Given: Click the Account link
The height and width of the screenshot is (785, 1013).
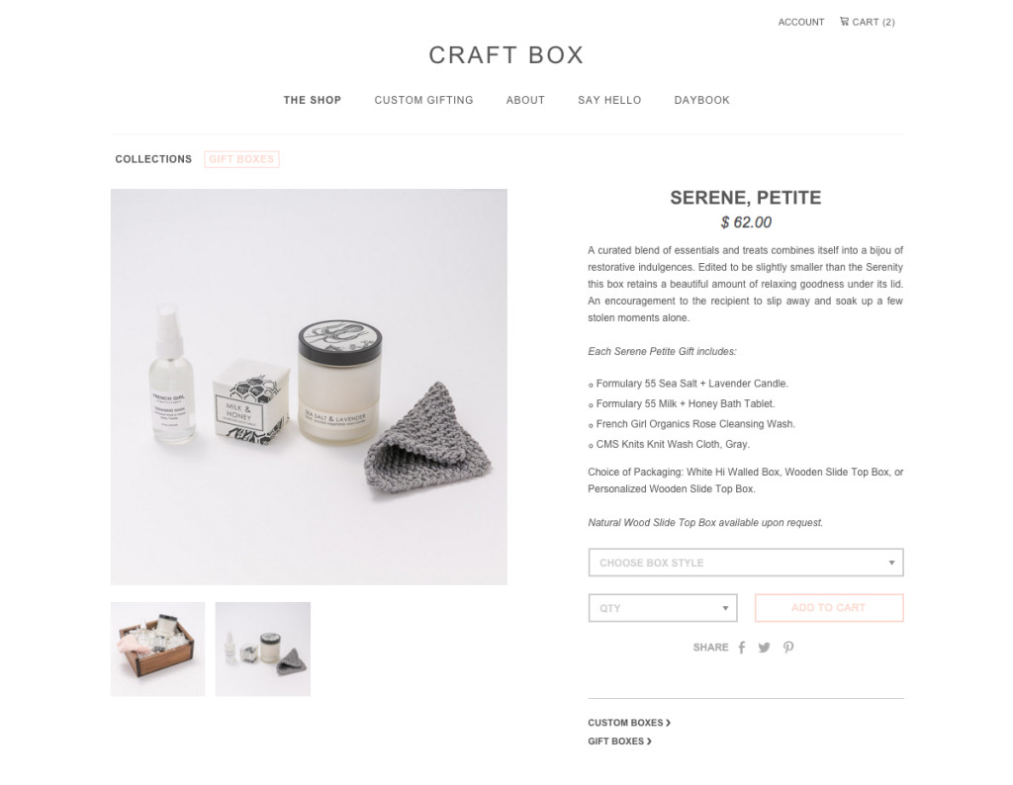Looking at the screenshot, I should coord(801,22).
